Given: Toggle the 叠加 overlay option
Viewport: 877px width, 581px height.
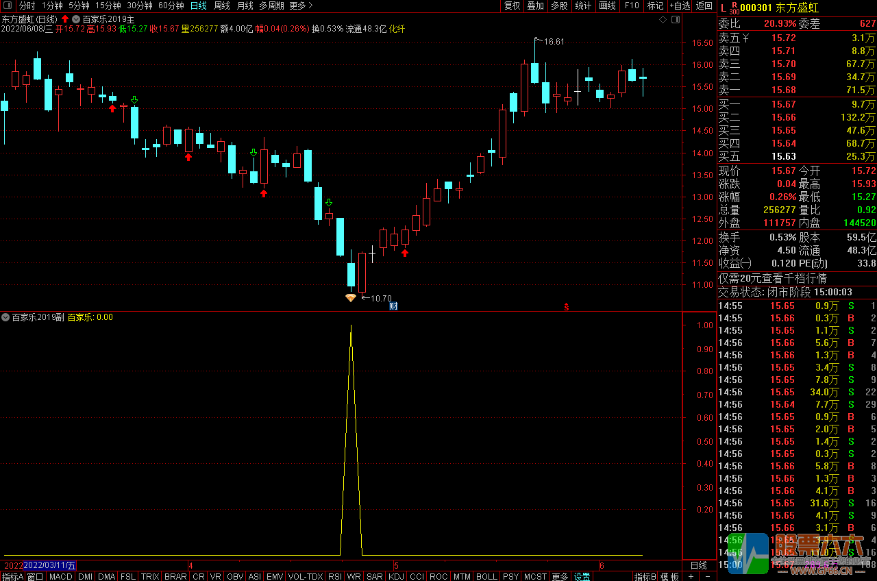Looking at the screenshot, I should coord(535,5).
